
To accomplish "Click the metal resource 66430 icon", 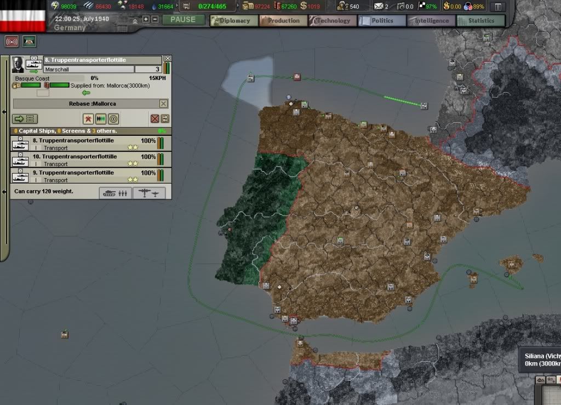I will point(88,5).
